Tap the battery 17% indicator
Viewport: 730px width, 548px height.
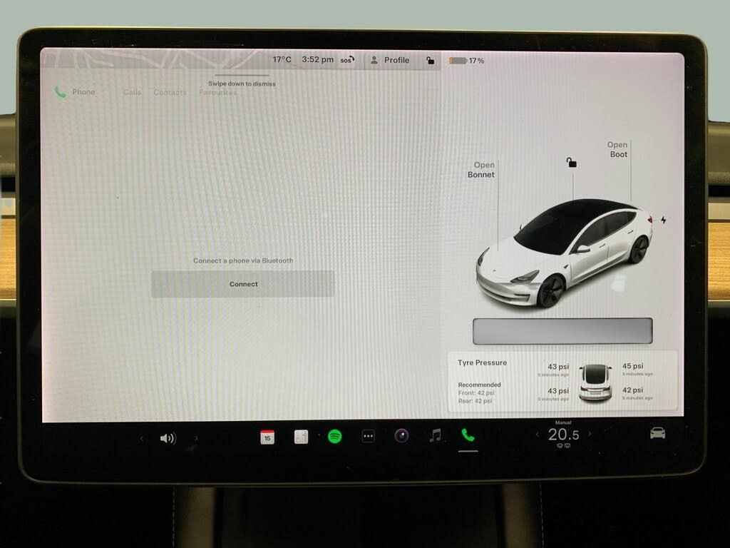tap(466, 61)
